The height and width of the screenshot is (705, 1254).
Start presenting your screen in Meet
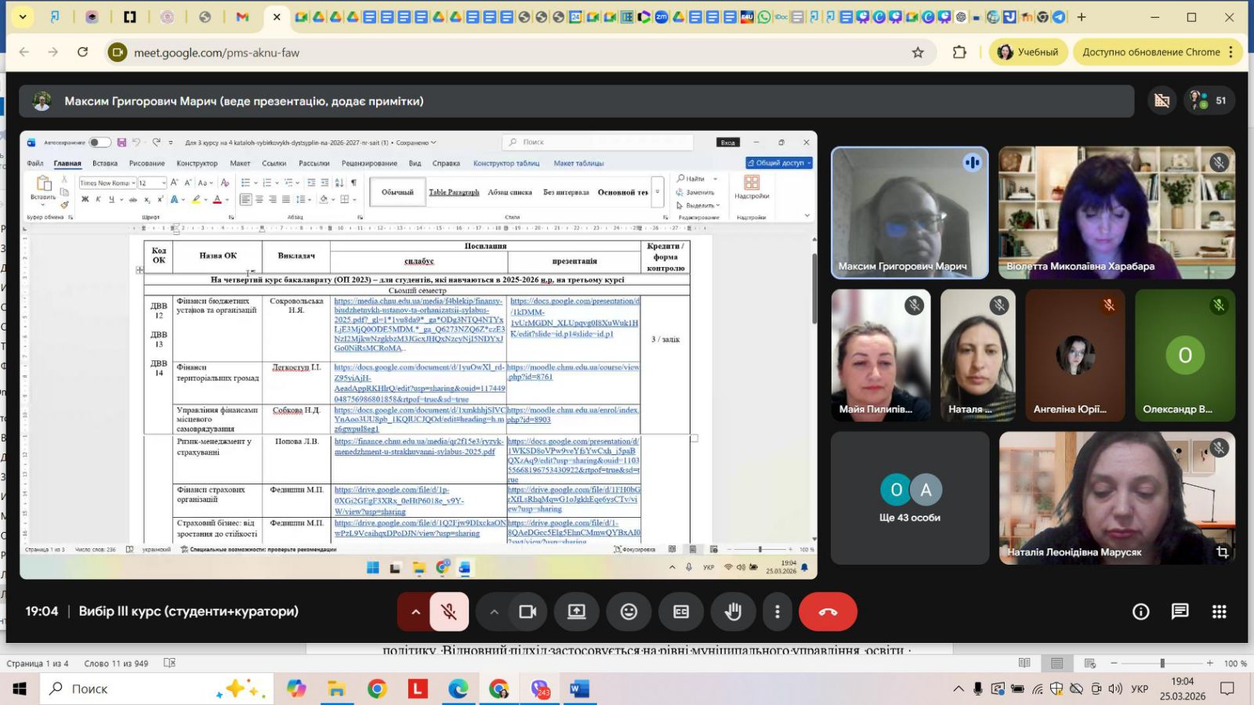577,612
